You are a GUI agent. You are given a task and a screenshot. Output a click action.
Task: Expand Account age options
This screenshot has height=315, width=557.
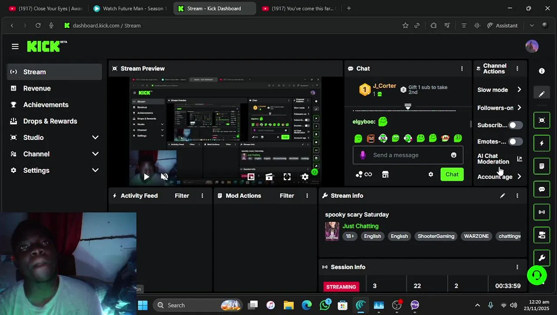pyautogui.click(x=519, y=177)
